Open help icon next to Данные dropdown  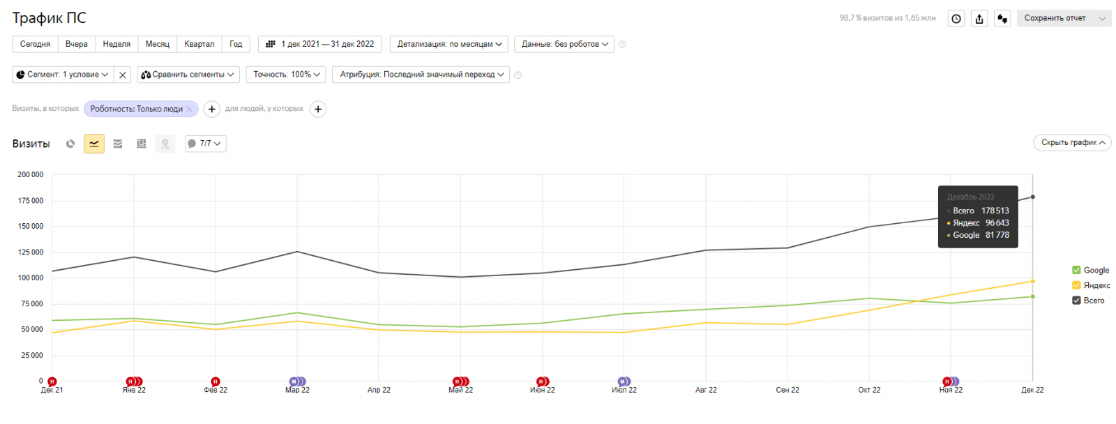[622, 45]
